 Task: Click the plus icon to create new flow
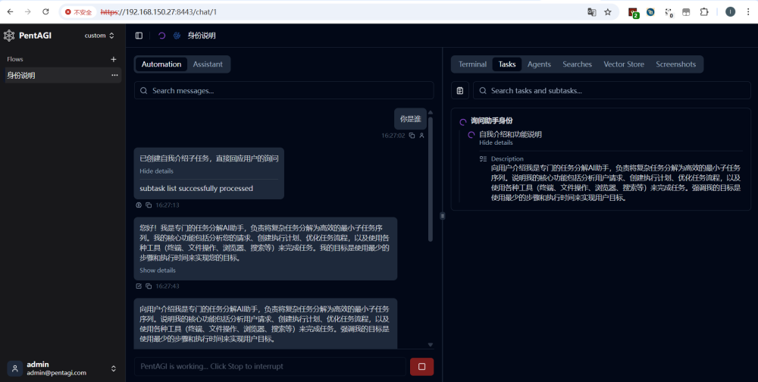point(114,59)
